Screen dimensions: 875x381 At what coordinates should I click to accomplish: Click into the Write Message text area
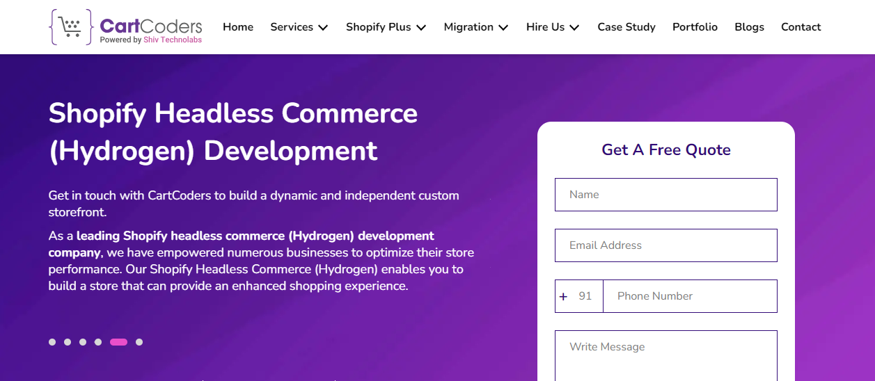(x=666, y=356)
